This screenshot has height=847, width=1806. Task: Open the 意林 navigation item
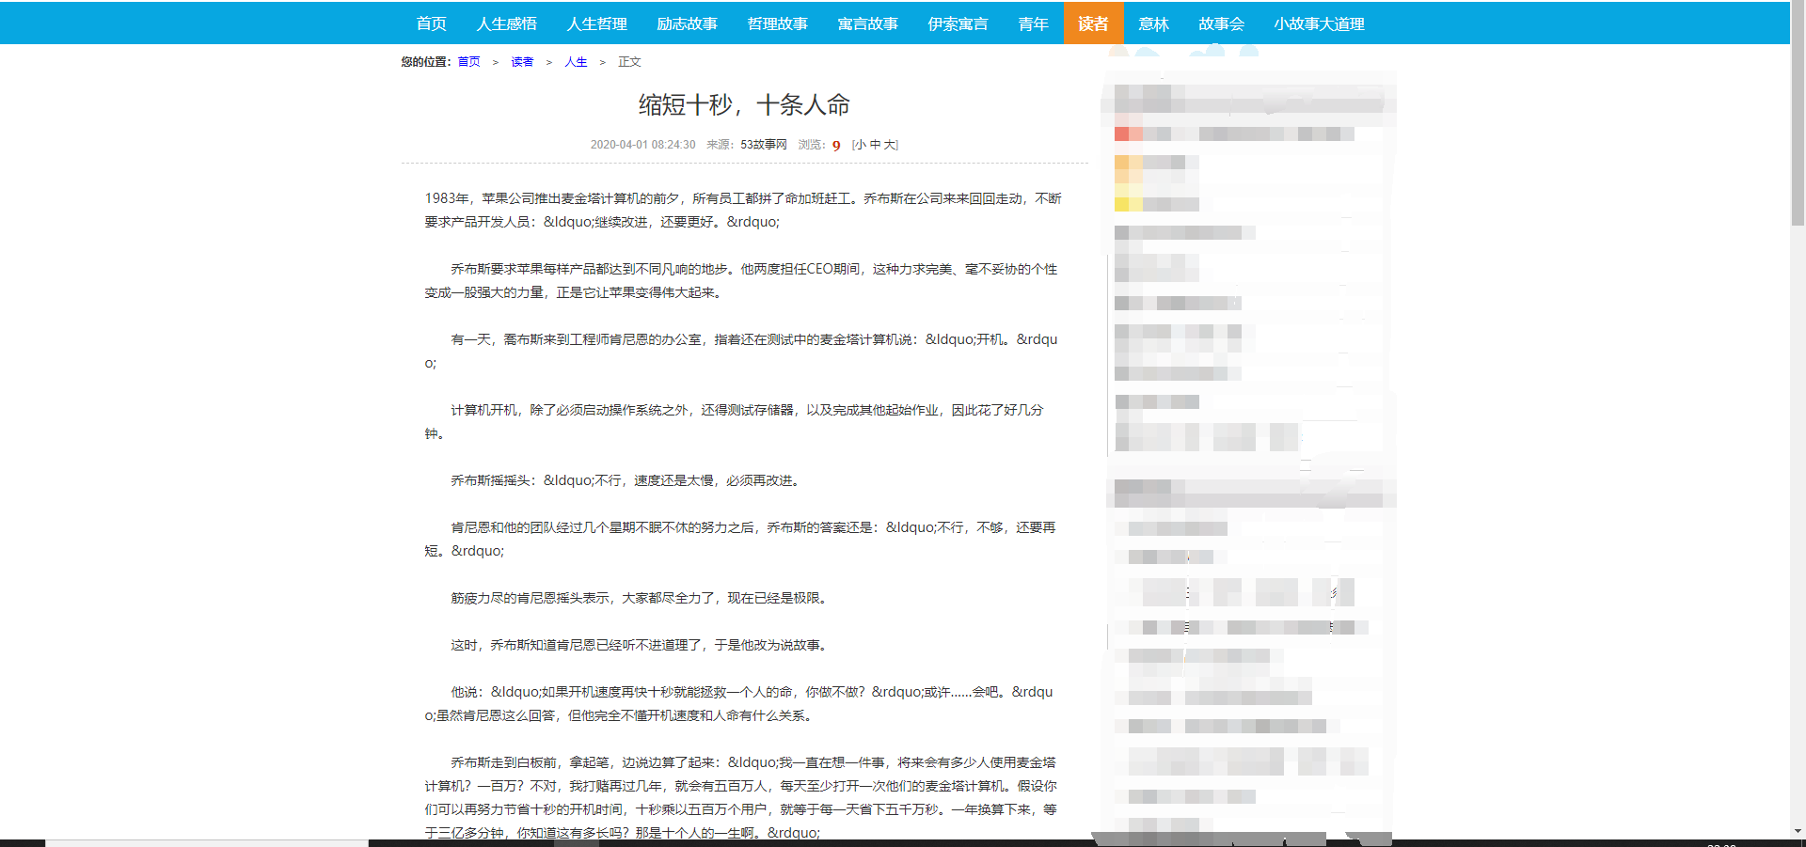pyautogui.click(x=1153, y=24)
